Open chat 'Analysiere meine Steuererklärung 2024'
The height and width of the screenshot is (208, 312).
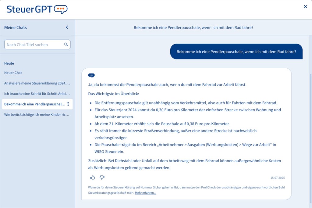pos(37,83)
